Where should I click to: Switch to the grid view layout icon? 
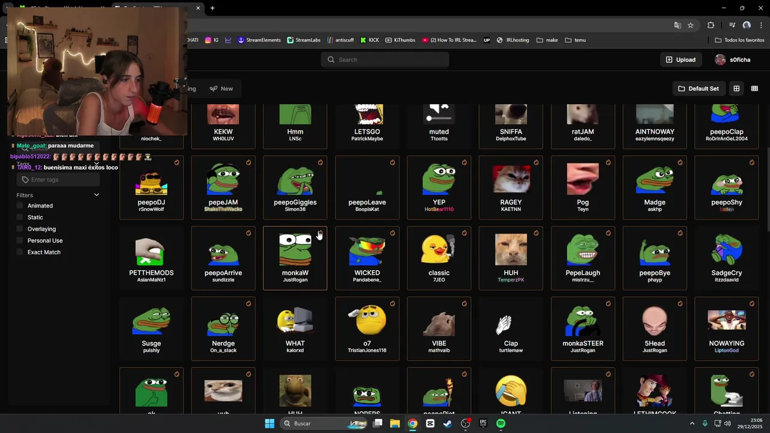pos(736,88)
